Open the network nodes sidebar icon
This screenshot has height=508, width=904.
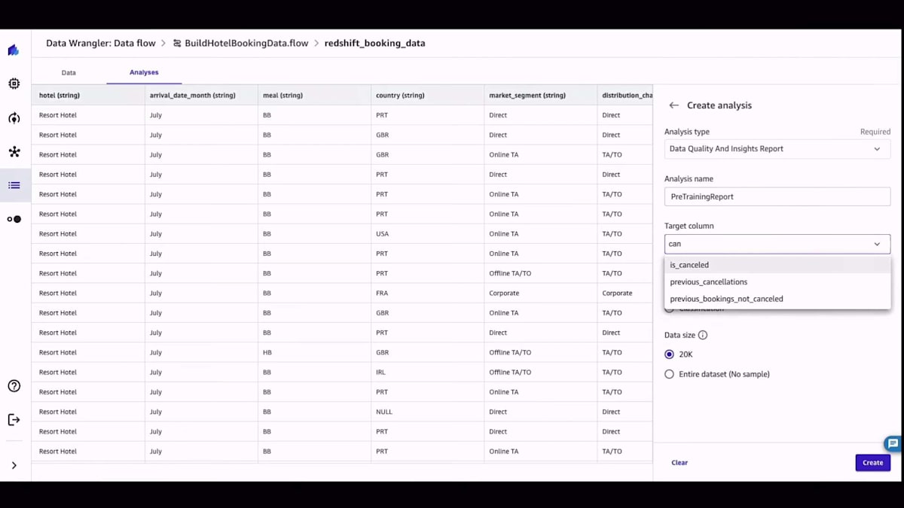coord(14,152)
